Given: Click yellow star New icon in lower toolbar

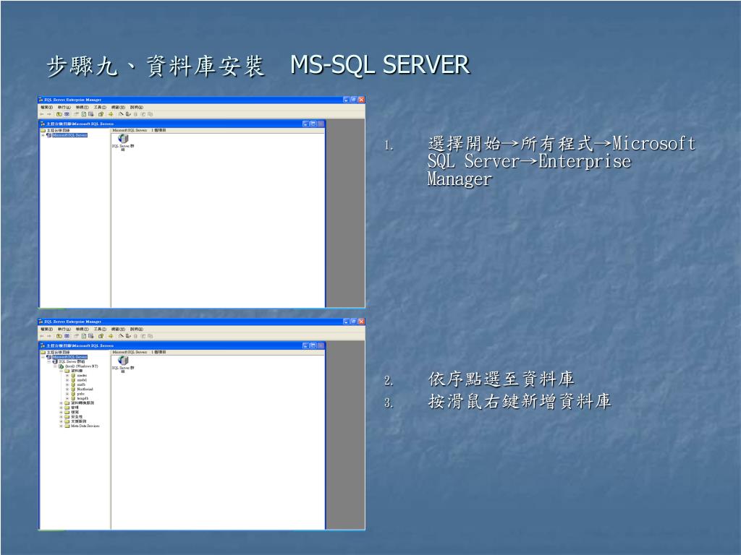Looking at the screenshot, I should tap(111, 336).
